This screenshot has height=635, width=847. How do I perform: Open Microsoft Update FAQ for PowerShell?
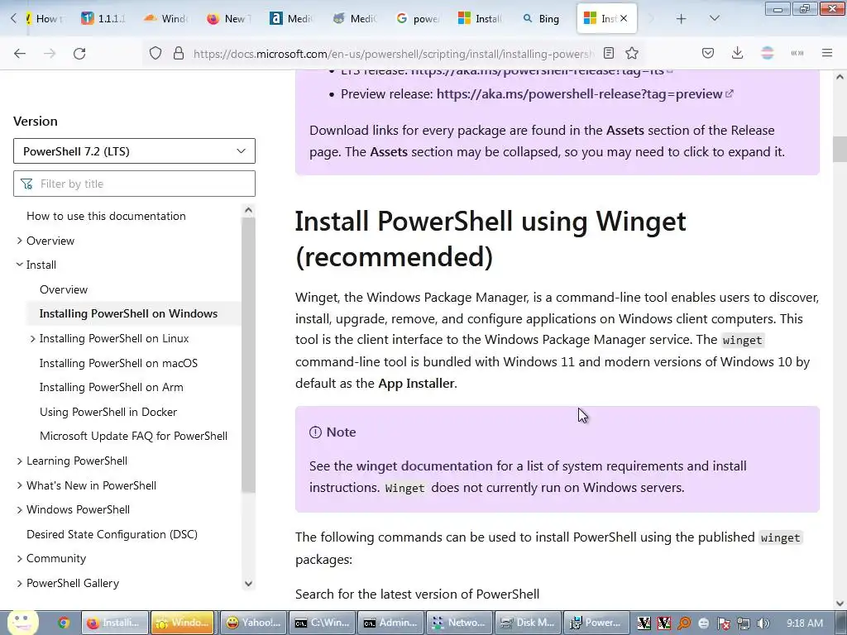click(x=133, y=437)
